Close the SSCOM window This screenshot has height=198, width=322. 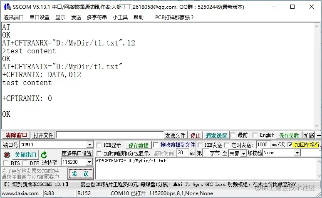(x=312, y=7)
